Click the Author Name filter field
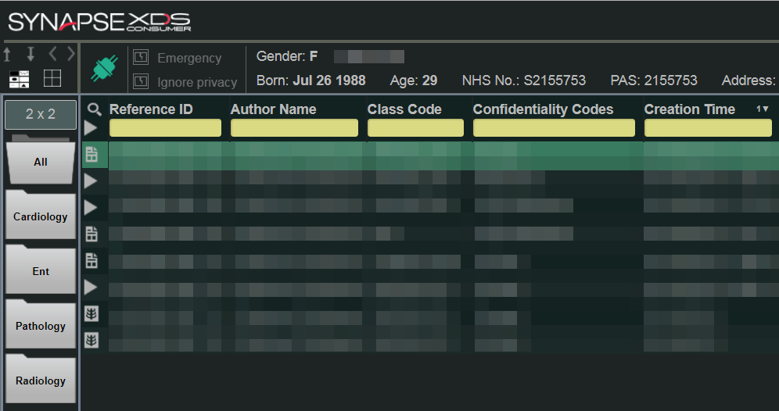The height and width of the screenshot is (411, 779). pyautogui.click(x=294, y=128)
